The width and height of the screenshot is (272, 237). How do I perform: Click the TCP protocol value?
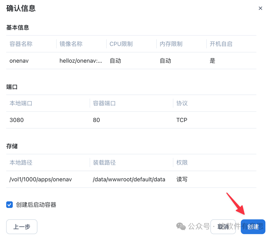pyautogui.click(x=182, y=120)
